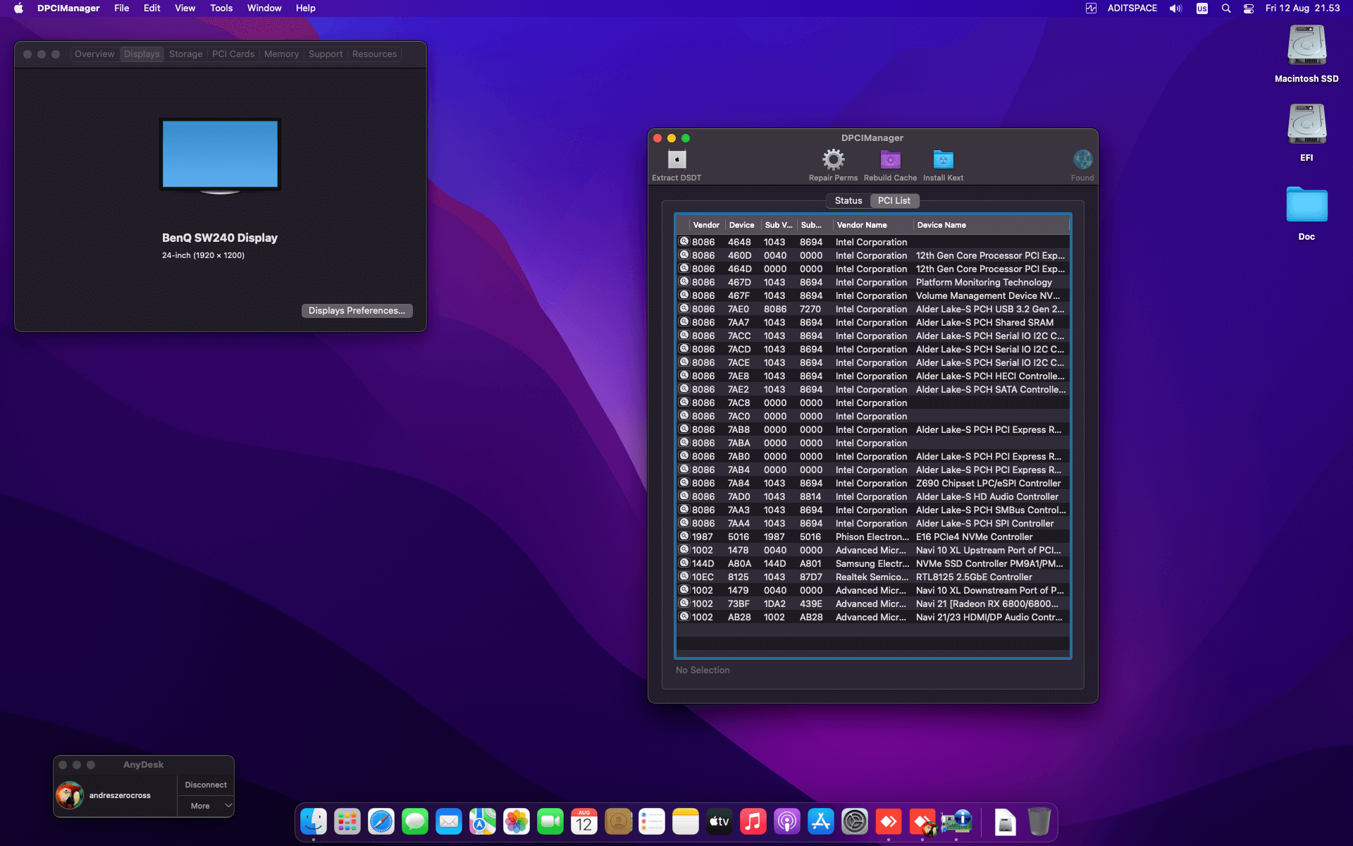The image size is (1353, 846).
Task: Open Rebuild Cache from the toolbar
Action: click(x=890, y=160)
